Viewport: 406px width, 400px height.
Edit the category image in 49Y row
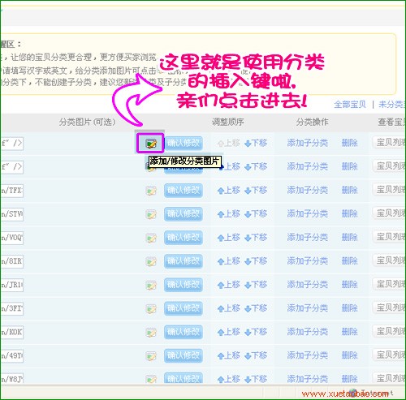[x=151, y=356]
